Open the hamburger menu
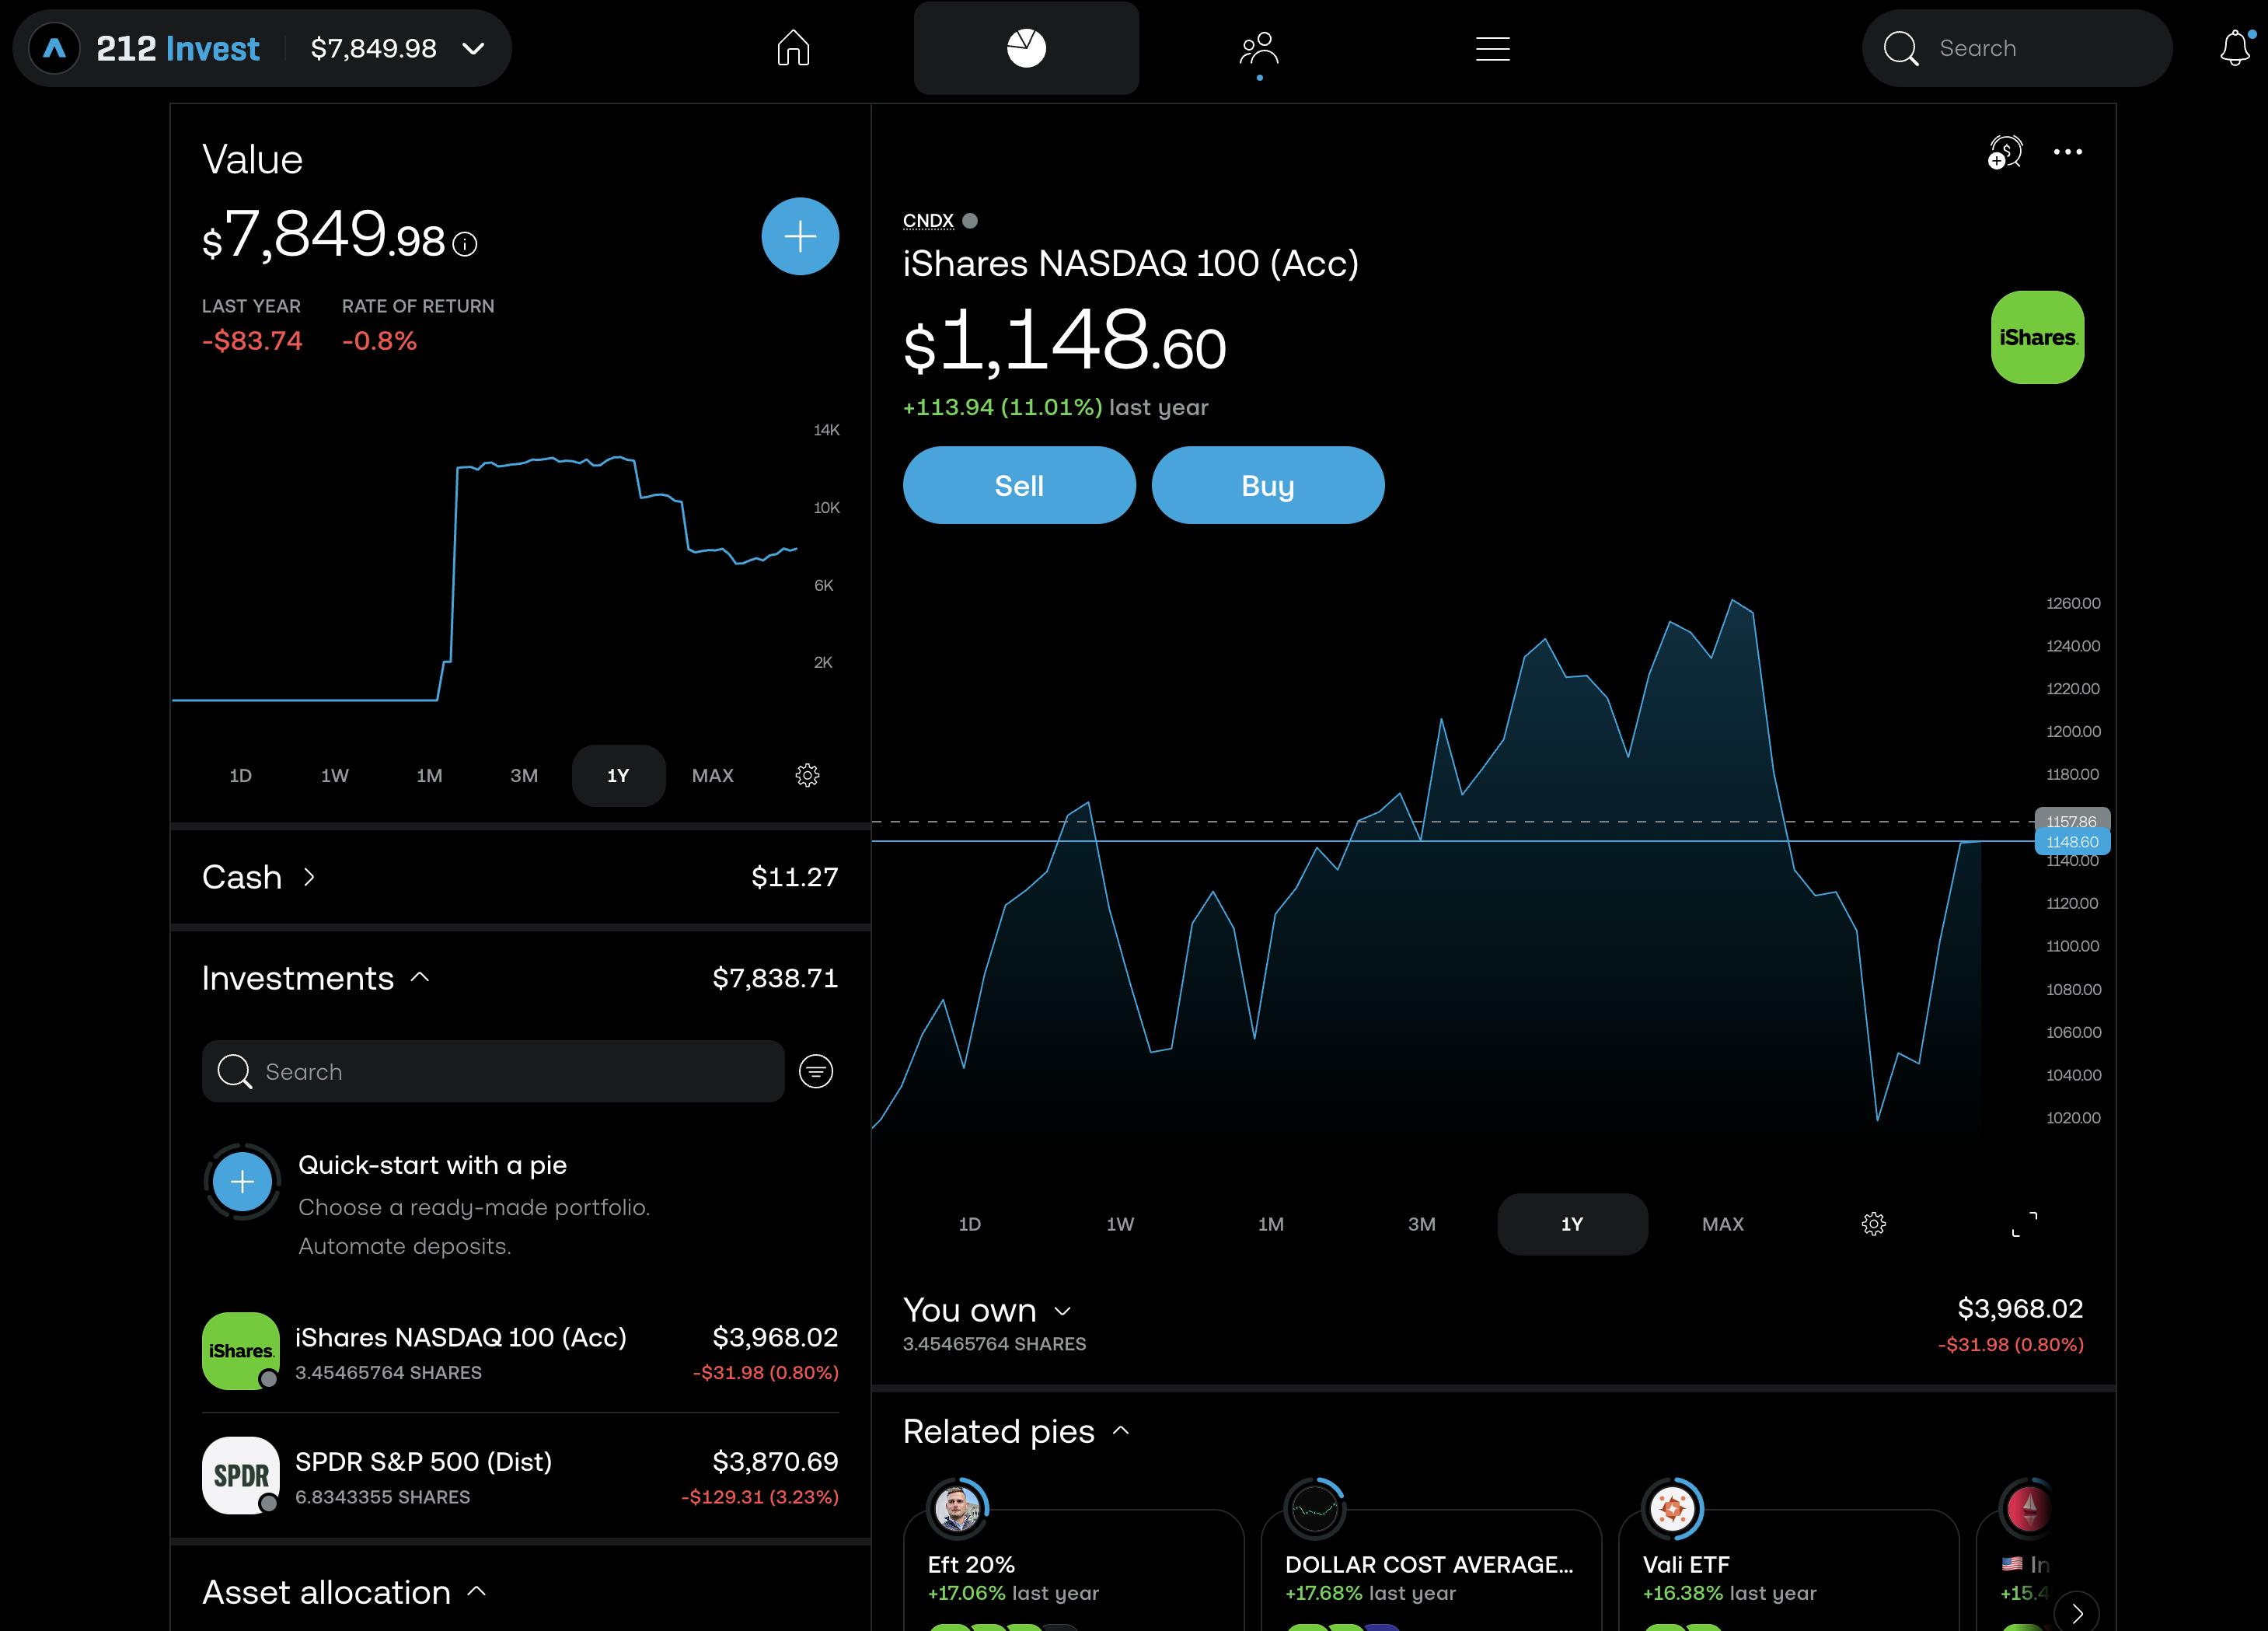2268x1631 pixels. click(x=1493, y=48)
